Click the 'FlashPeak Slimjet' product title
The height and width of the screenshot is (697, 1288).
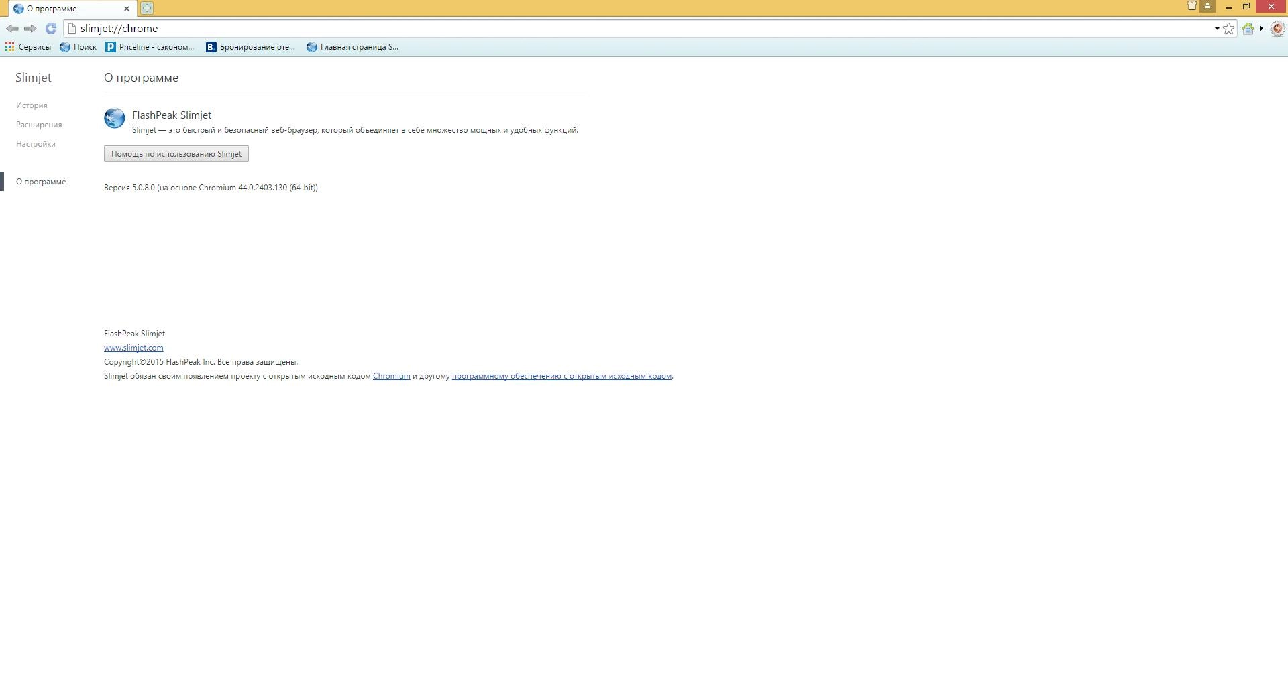point(172,115)
